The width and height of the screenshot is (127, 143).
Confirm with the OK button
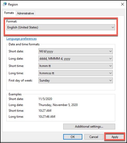pyautogui.click(x=73, y=137)
